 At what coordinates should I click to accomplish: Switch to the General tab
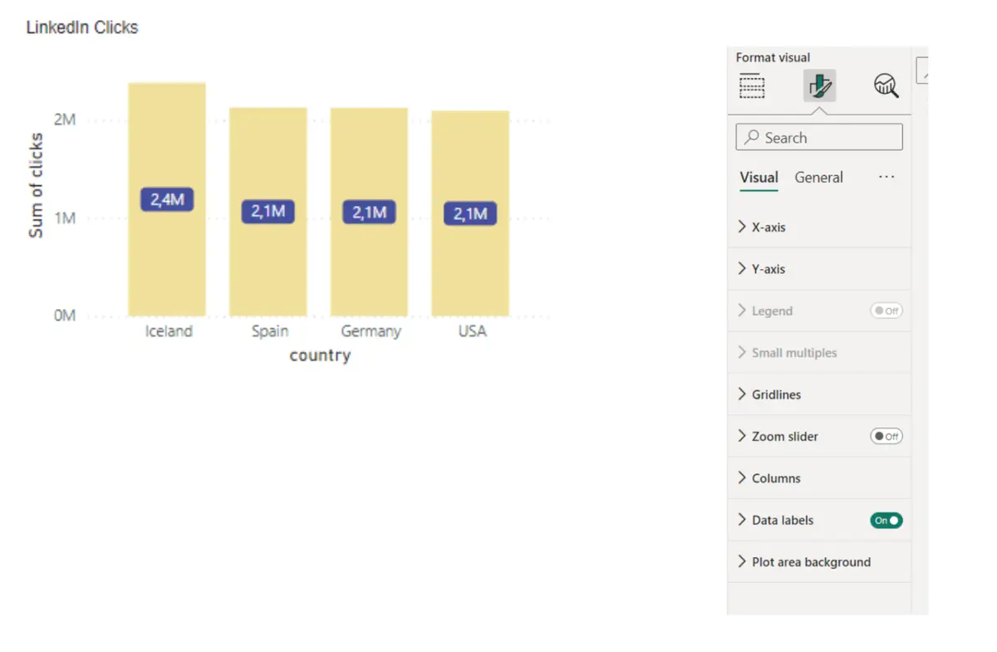click(818, 177)
